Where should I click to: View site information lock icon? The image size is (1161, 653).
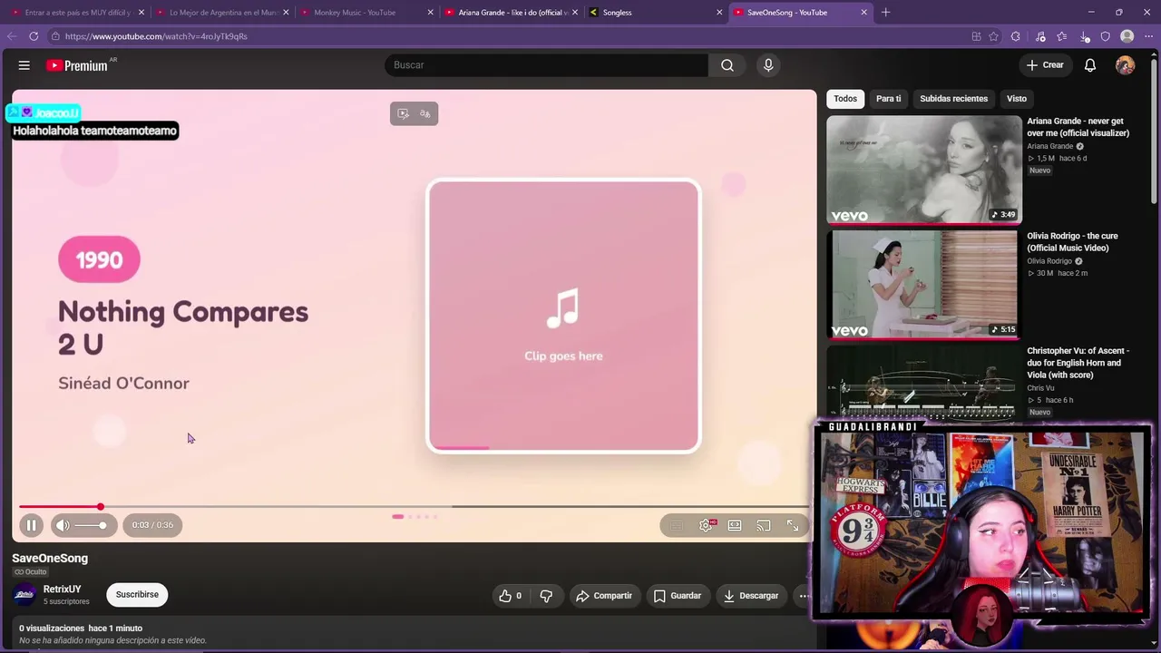point(55,36)
